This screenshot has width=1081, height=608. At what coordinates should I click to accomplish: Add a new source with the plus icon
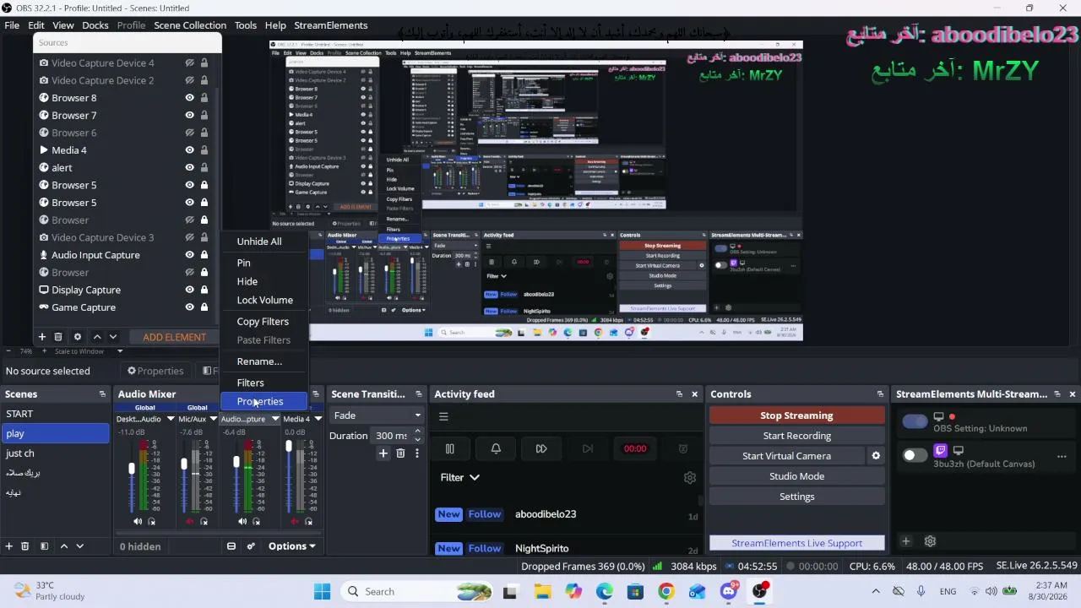tap(41, 337)
